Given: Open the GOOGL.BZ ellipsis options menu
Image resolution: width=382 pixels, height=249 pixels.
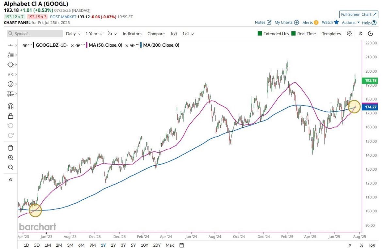Looking at the screenshot, I should pyautogui.click(x=30, y=45).
